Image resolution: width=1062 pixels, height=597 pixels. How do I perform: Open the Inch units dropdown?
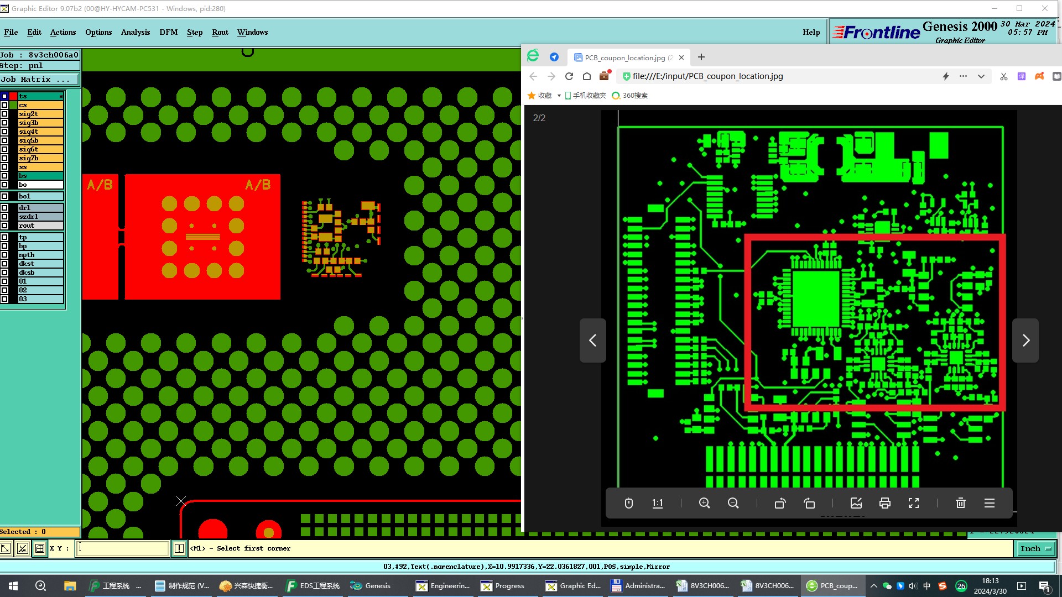(1035, 548)
